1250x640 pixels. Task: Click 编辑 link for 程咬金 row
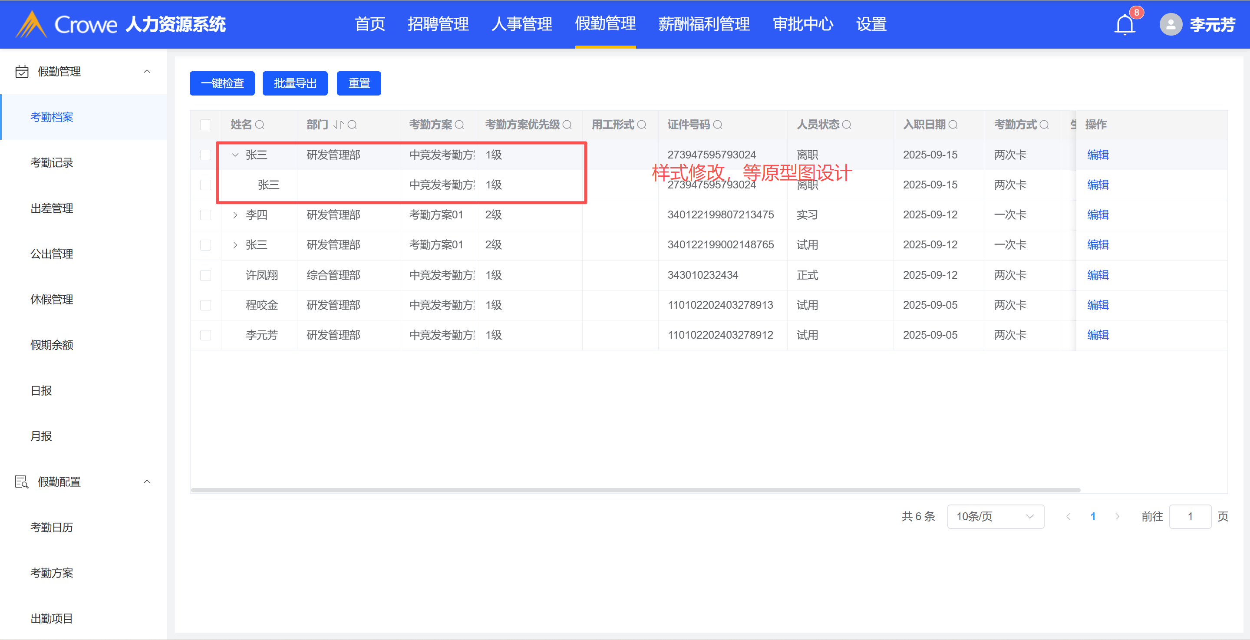(x=1098, y=305)
